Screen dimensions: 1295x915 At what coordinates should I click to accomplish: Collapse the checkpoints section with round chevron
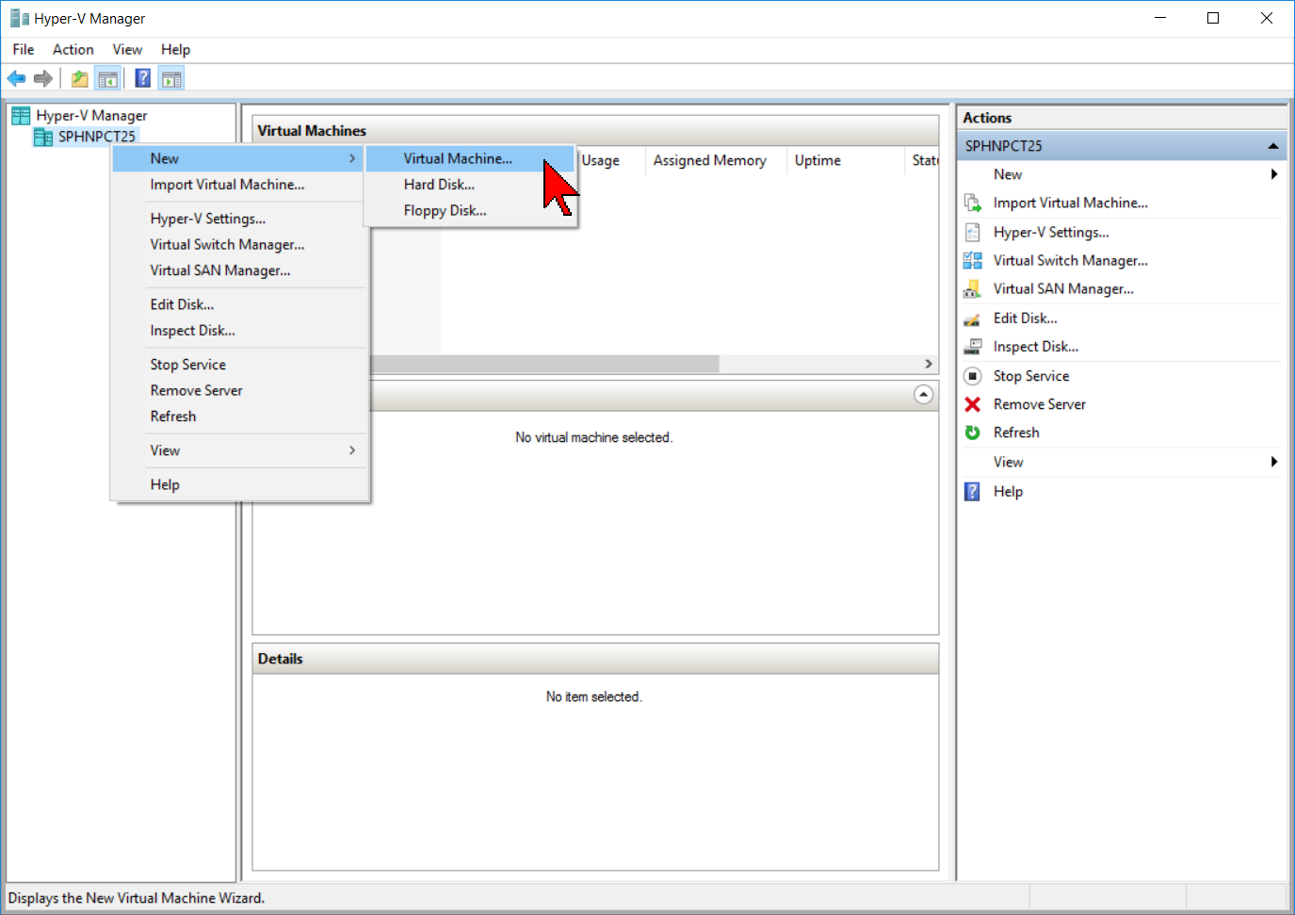pos(924,395)
